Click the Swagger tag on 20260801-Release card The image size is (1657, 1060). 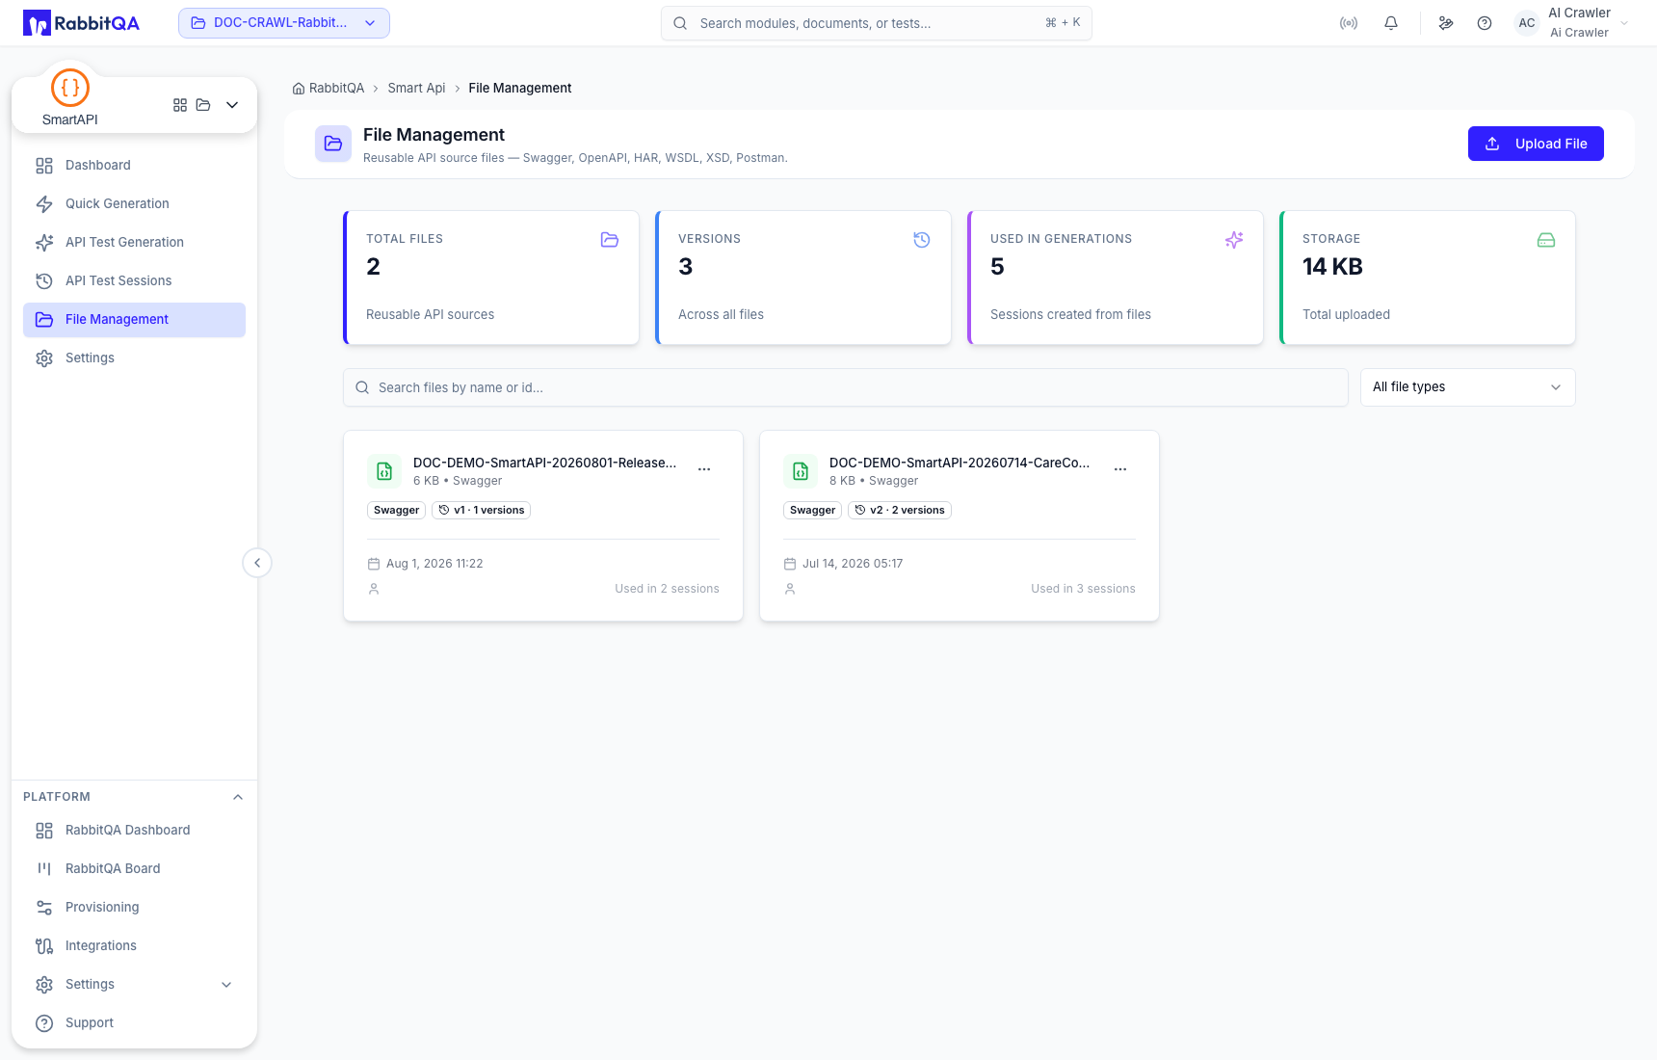click(x=396, y=511)
